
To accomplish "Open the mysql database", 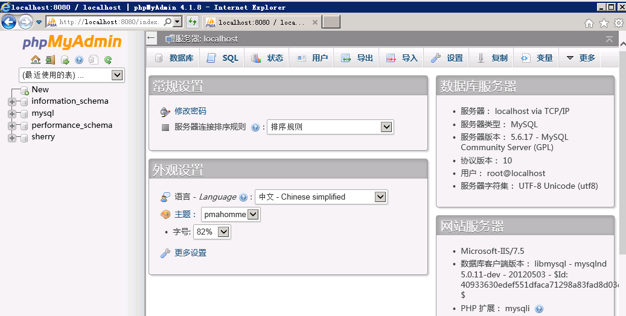I will (x=43, y=113).
